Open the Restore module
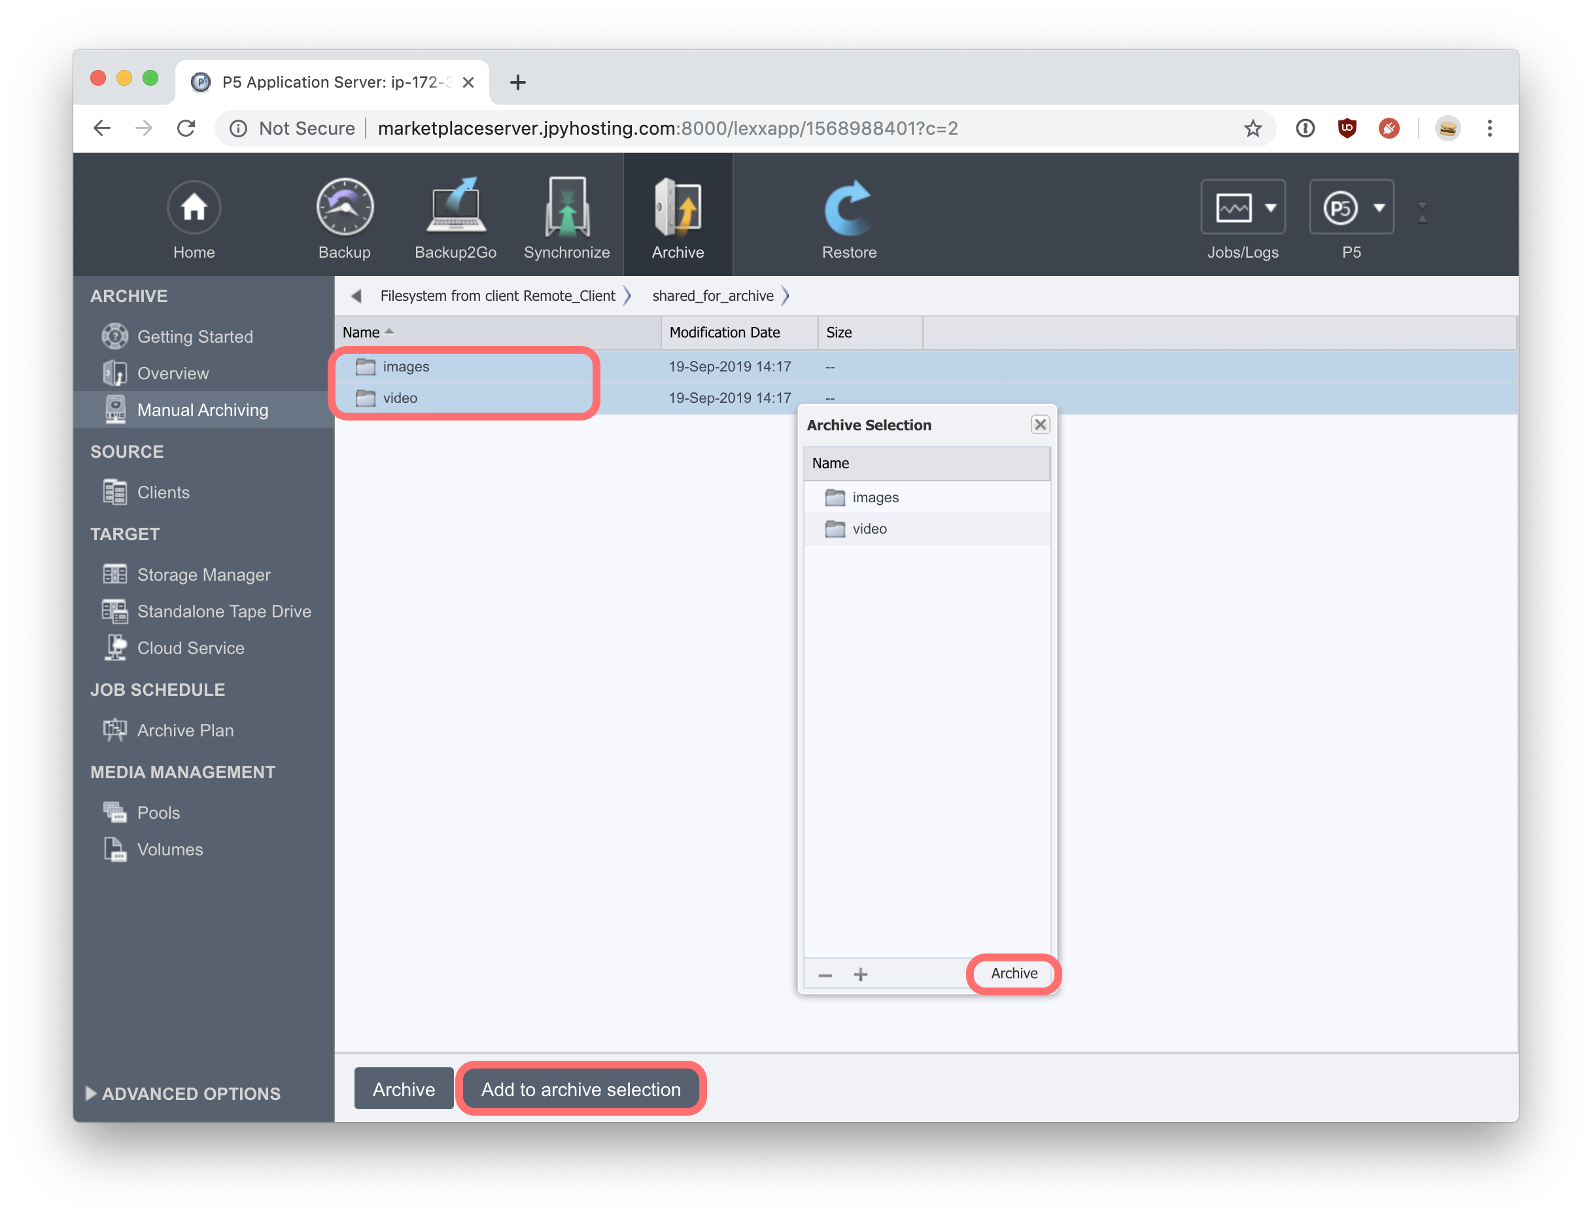 pyautogui.click(x=849, y=220)
